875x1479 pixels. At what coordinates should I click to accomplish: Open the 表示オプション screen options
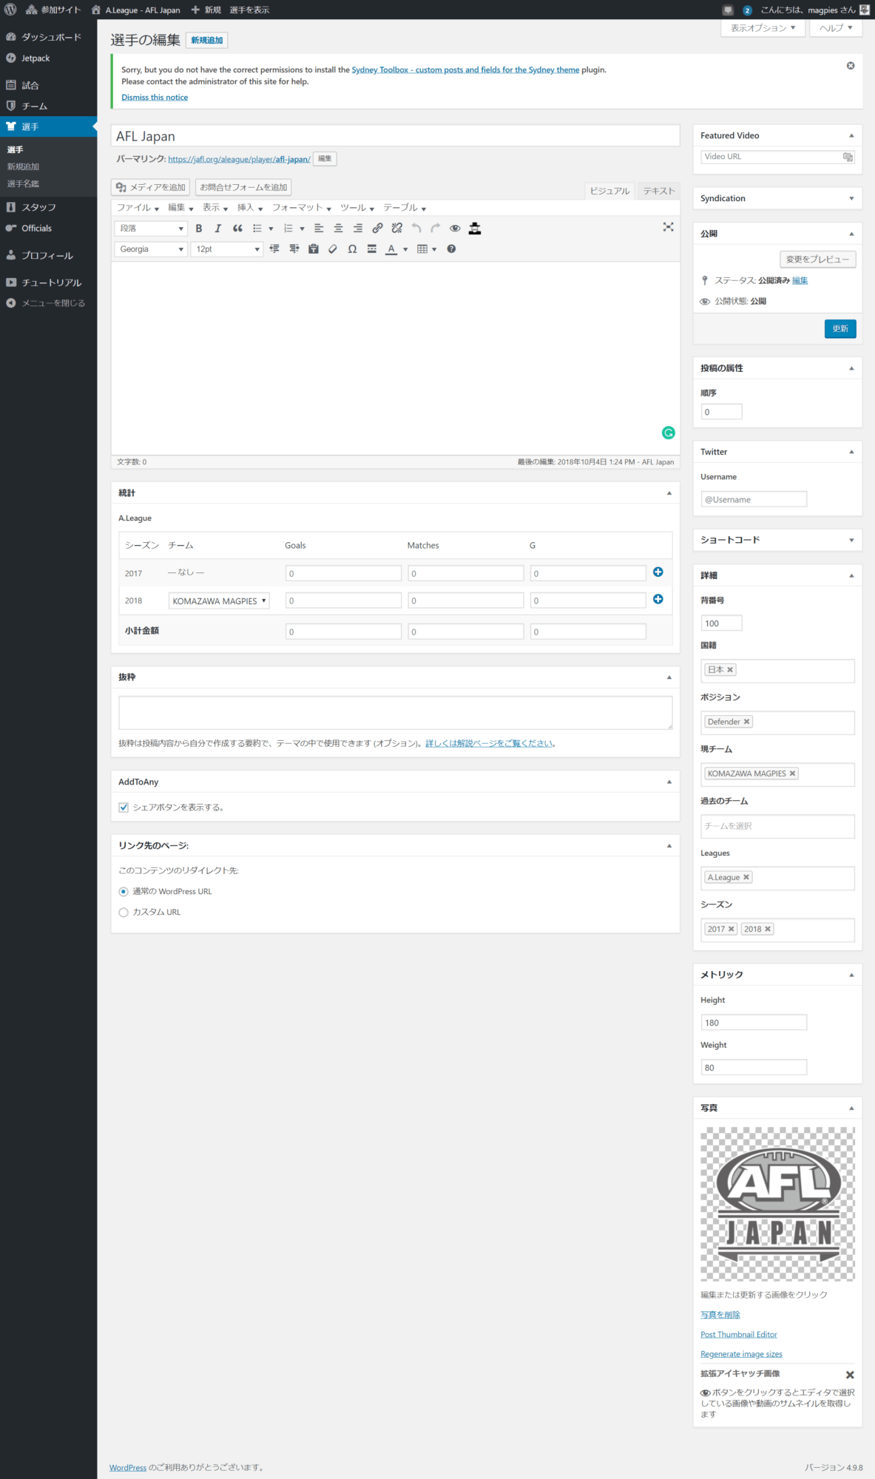pyautogui.click(x=763, y=28)
